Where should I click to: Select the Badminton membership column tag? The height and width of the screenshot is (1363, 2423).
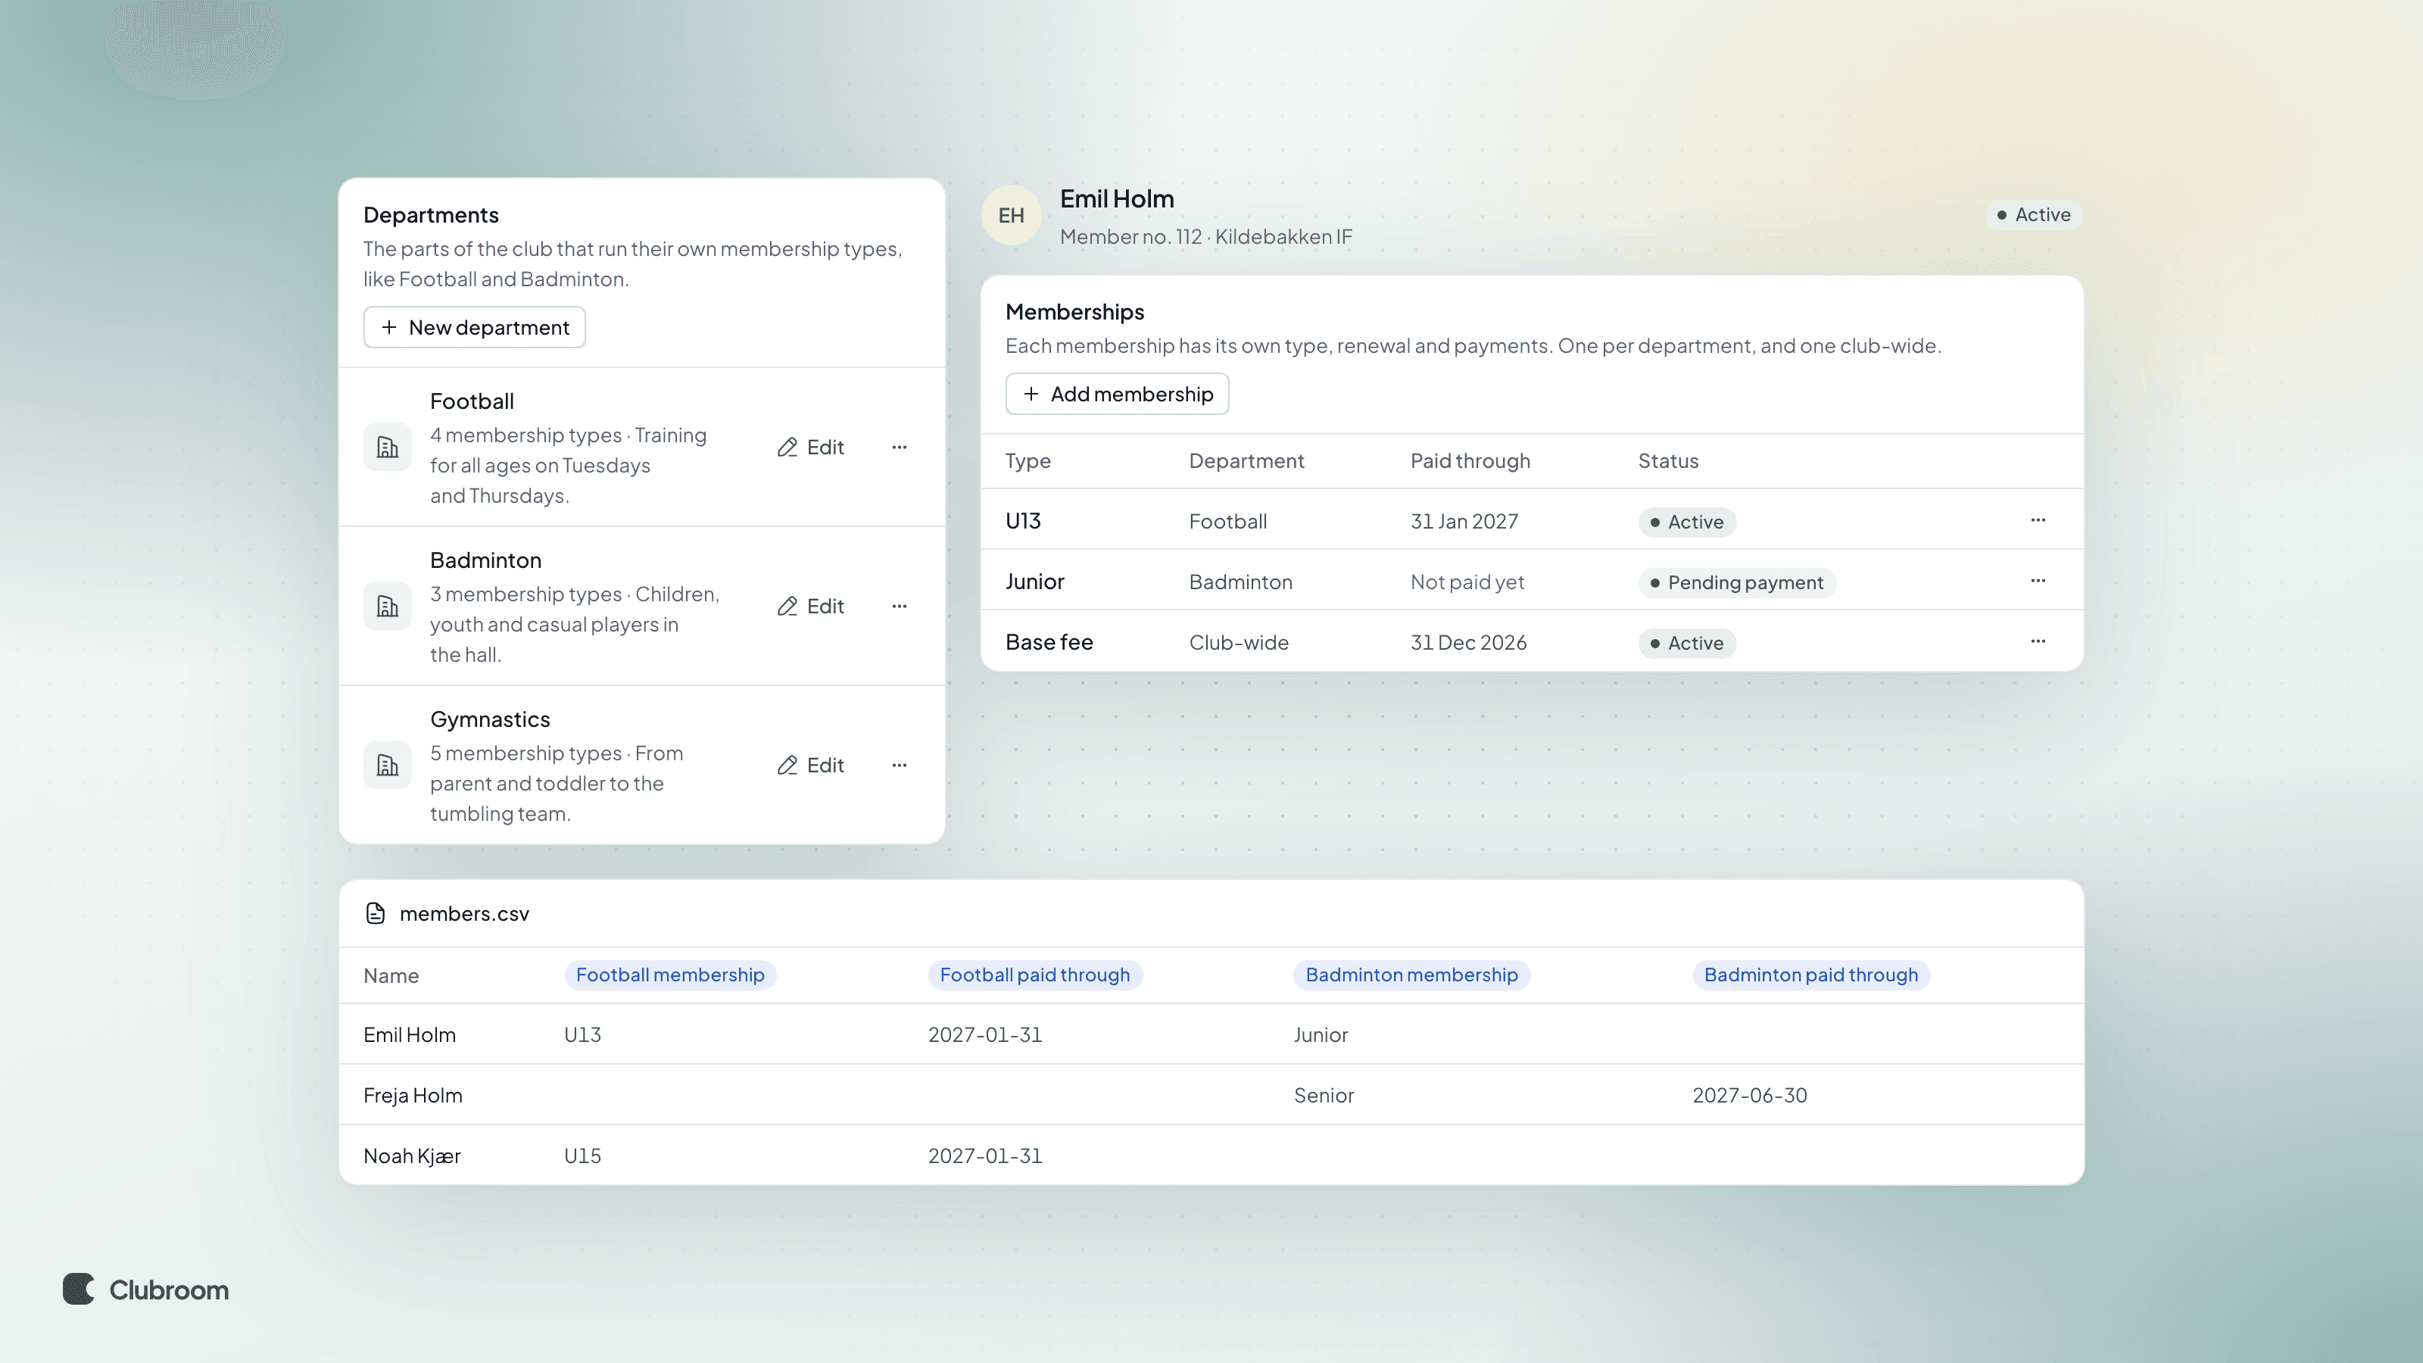pos(1411,975)
